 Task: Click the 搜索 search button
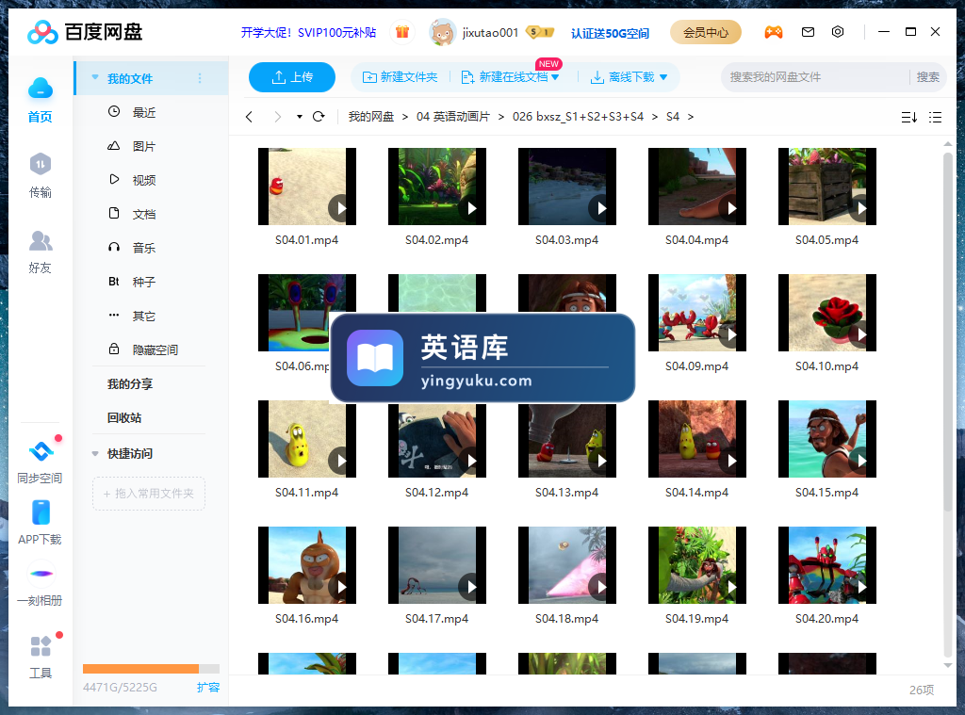click(x=927, y=77)
